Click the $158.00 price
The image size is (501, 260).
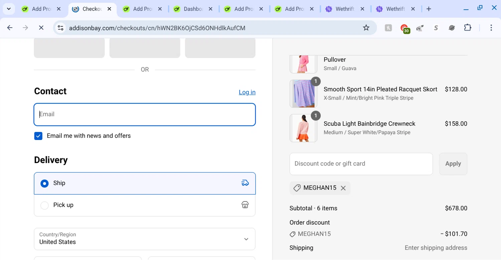[456, 124]
